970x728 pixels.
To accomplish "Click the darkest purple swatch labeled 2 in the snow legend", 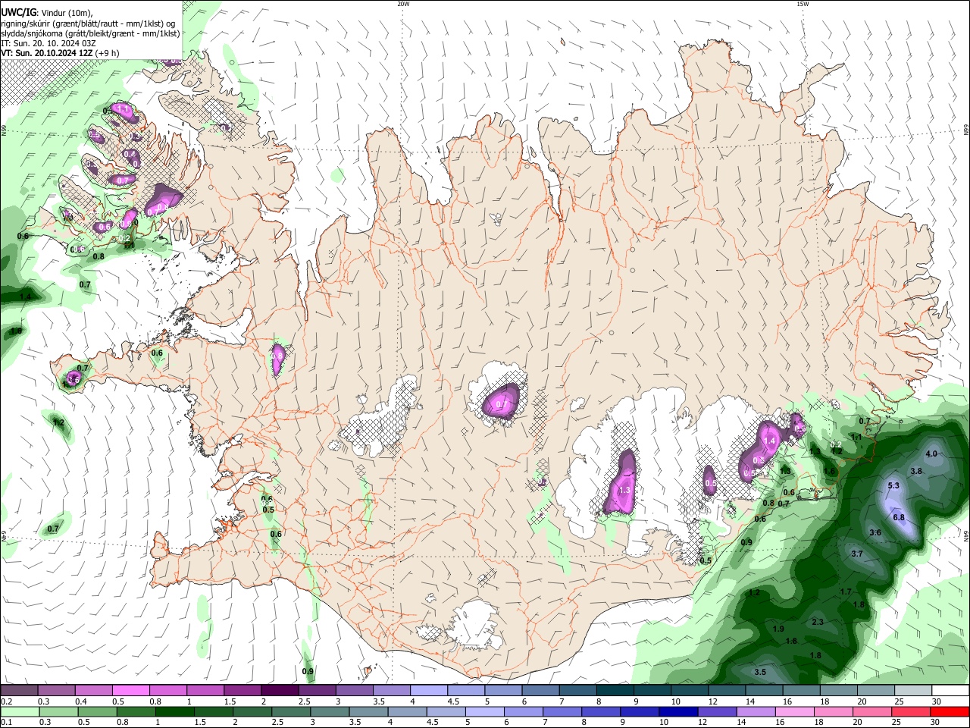I will pos(280,691).
